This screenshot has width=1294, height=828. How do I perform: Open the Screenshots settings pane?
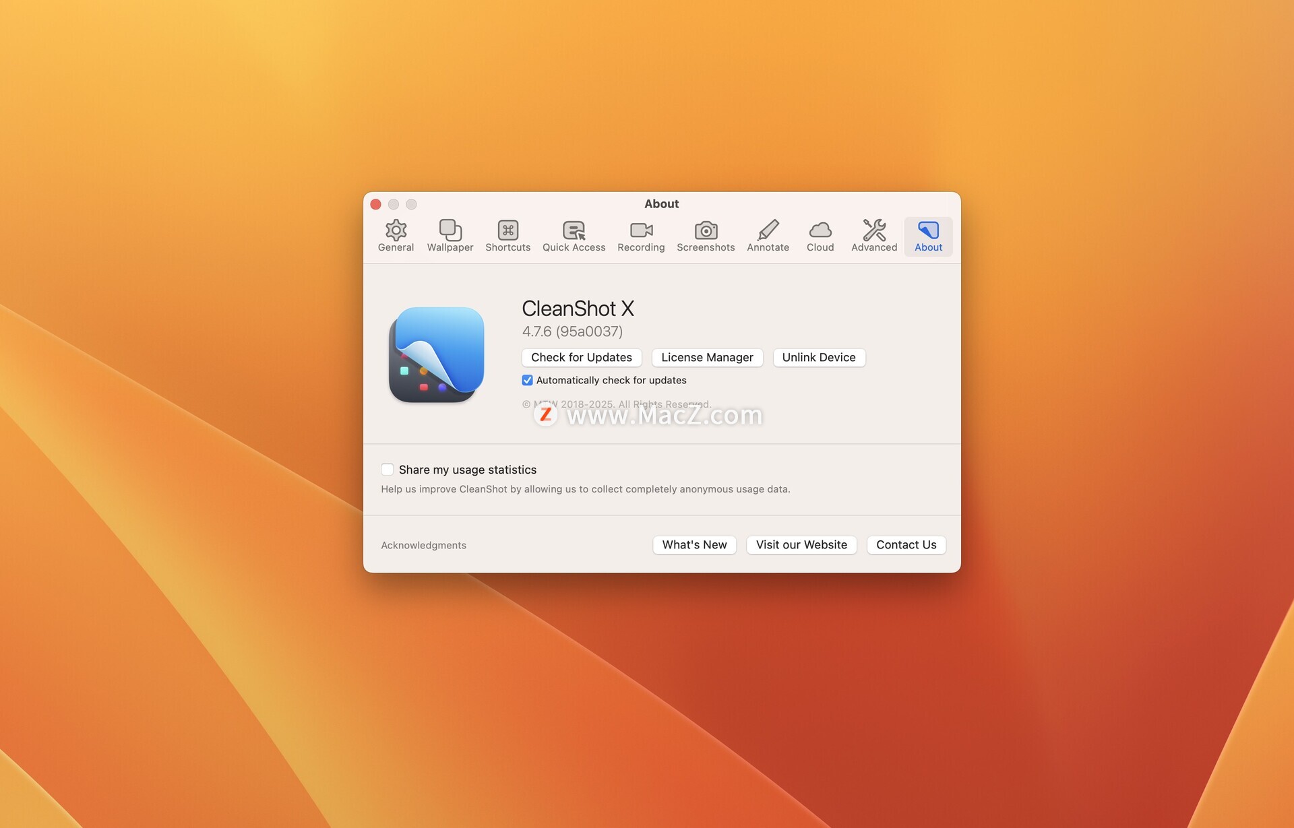(706, 236)
